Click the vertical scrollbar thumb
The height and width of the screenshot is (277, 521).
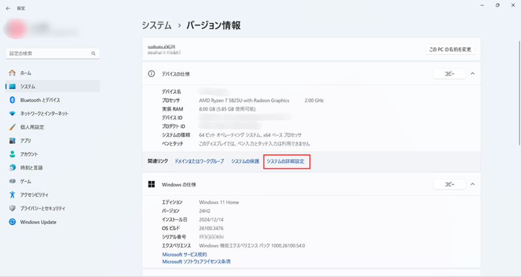(x=519, y=93)
